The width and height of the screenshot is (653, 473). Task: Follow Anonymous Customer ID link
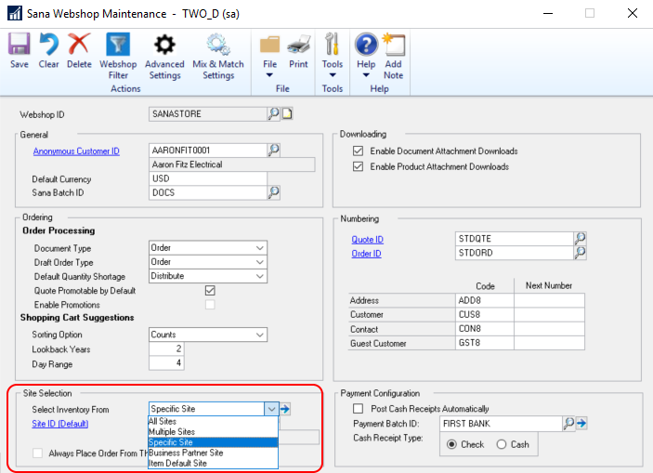pos(76,151)
